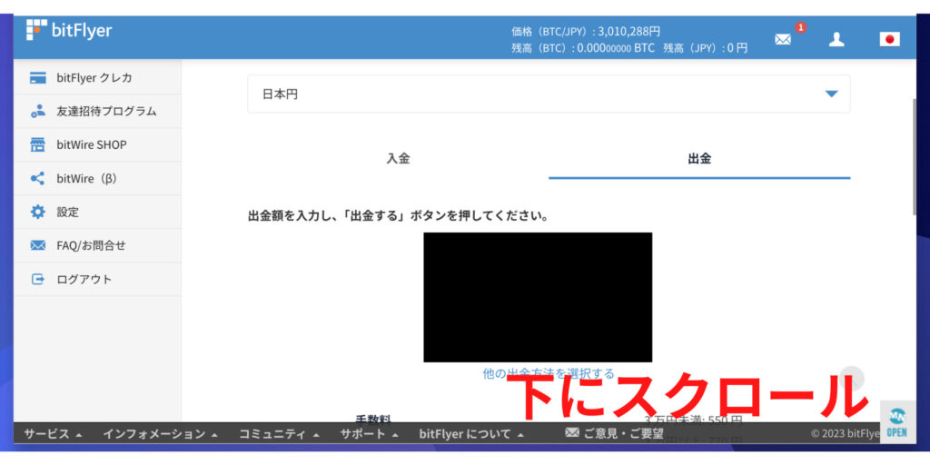Screen dimensions: 930x465
Task: Click the OPEN chat widget icon
Action: pos(897,421)
